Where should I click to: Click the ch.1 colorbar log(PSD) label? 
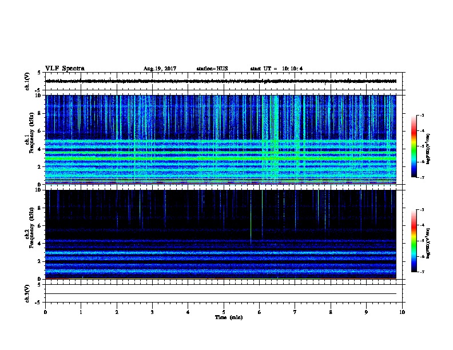428,149
